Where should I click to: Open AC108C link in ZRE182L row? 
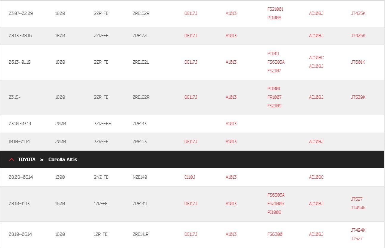(x=316, y=58)
